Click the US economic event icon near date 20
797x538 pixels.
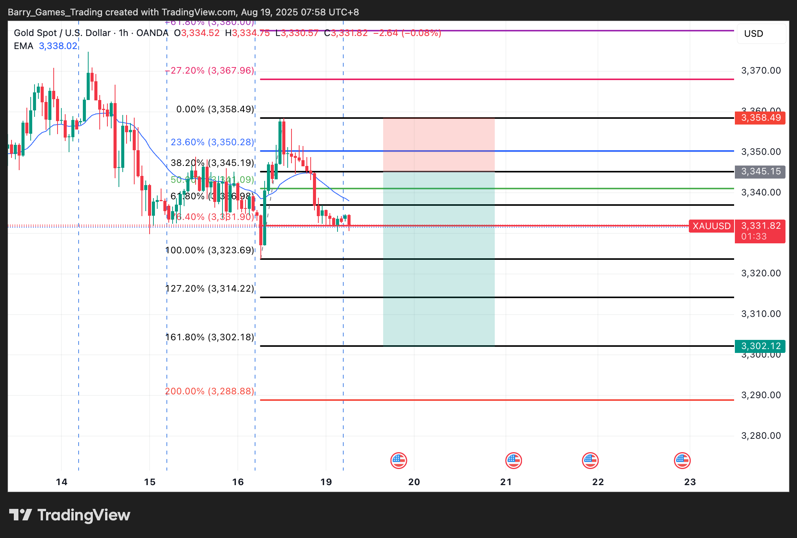point(398,461)
